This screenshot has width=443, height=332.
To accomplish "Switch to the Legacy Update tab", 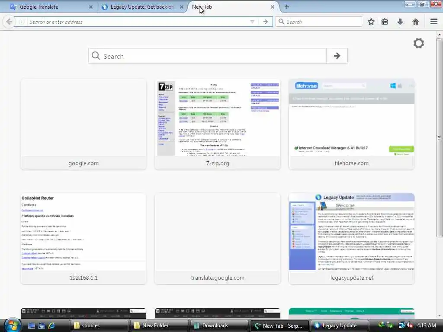I will 141,7.
